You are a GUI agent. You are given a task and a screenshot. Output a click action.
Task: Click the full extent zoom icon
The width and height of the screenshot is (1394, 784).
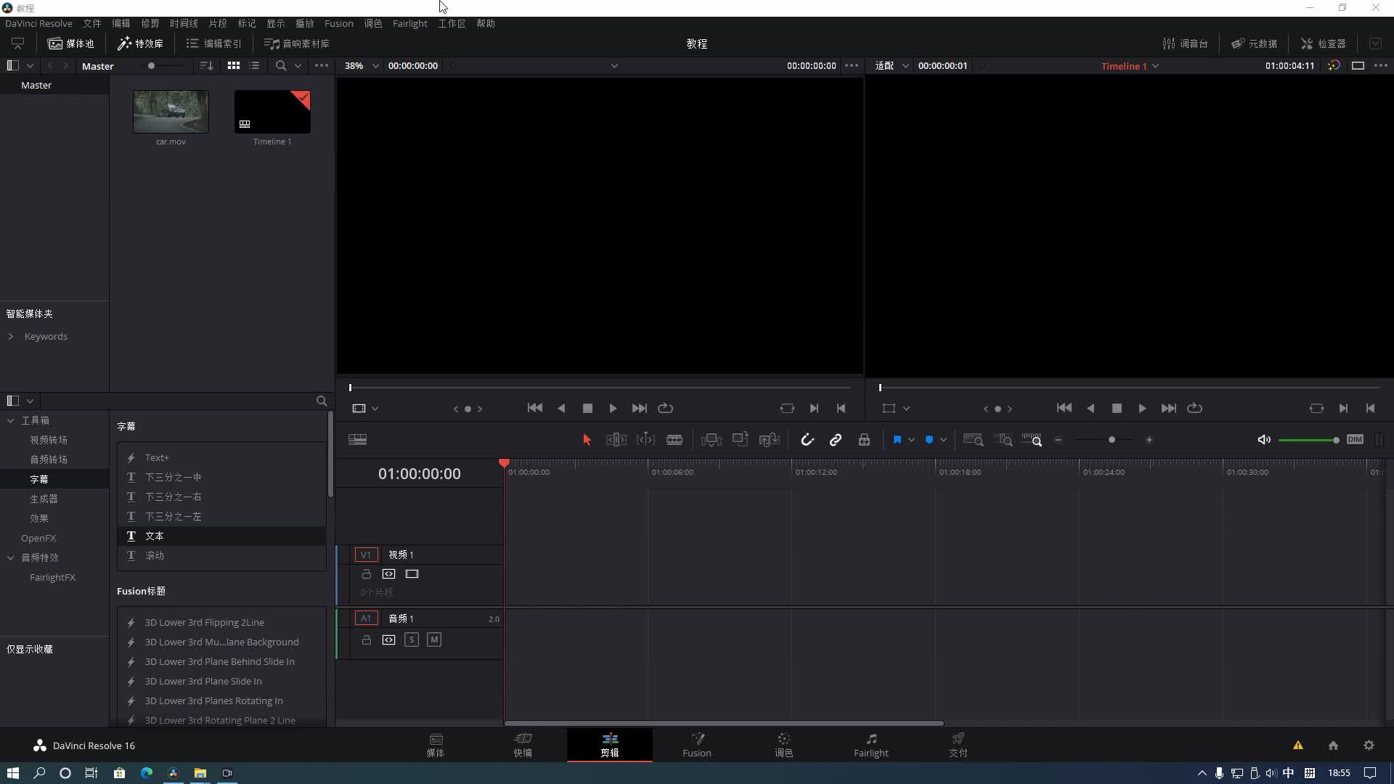click(x=973, y=440)
